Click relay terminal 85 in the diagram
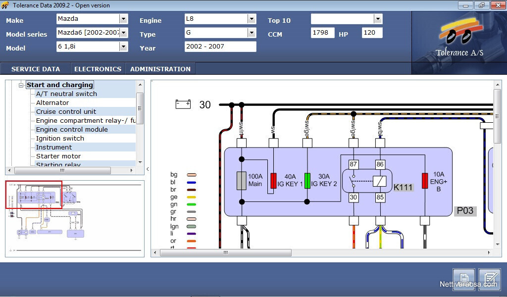This screenshot has height=297, width=507. [x=380, y=198]
